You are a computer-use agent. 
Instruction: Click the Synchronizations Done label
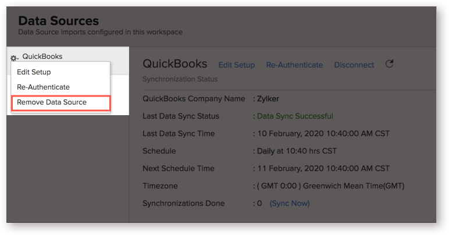pyautogui.click(x=184, y=203)
